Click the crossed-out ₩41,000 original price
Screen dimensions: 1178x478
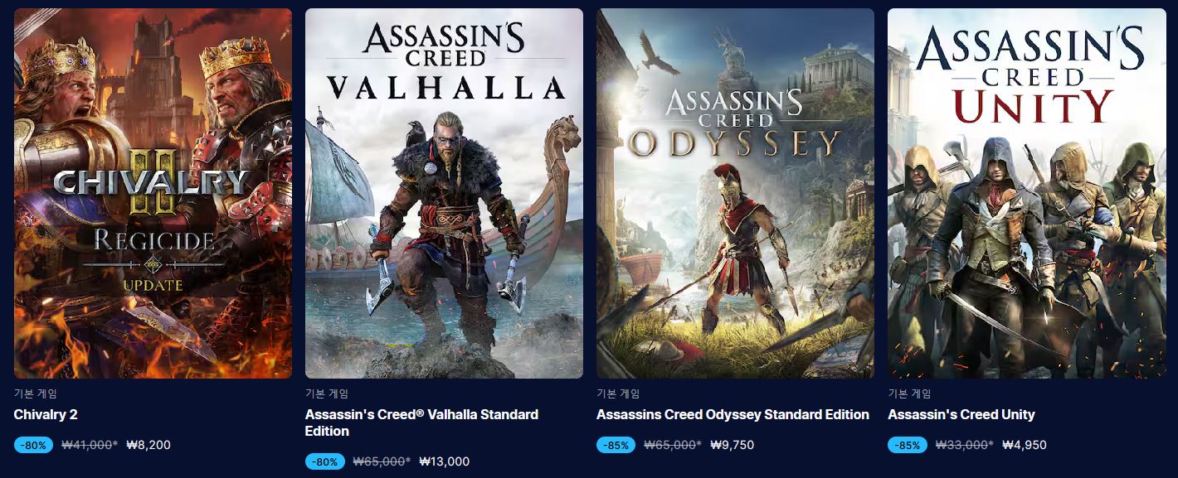point(90,445)
